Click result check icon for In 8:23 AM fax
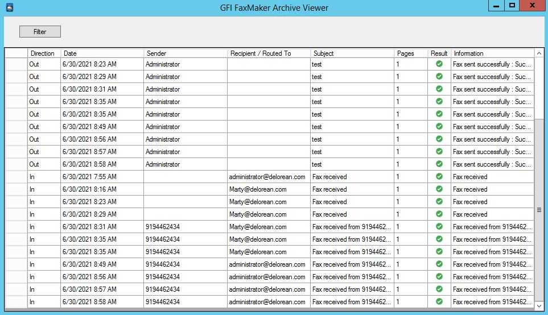Image resolution: width=548 pixels, height=315 pixels. pyautogui.click(x=439, y=201)
